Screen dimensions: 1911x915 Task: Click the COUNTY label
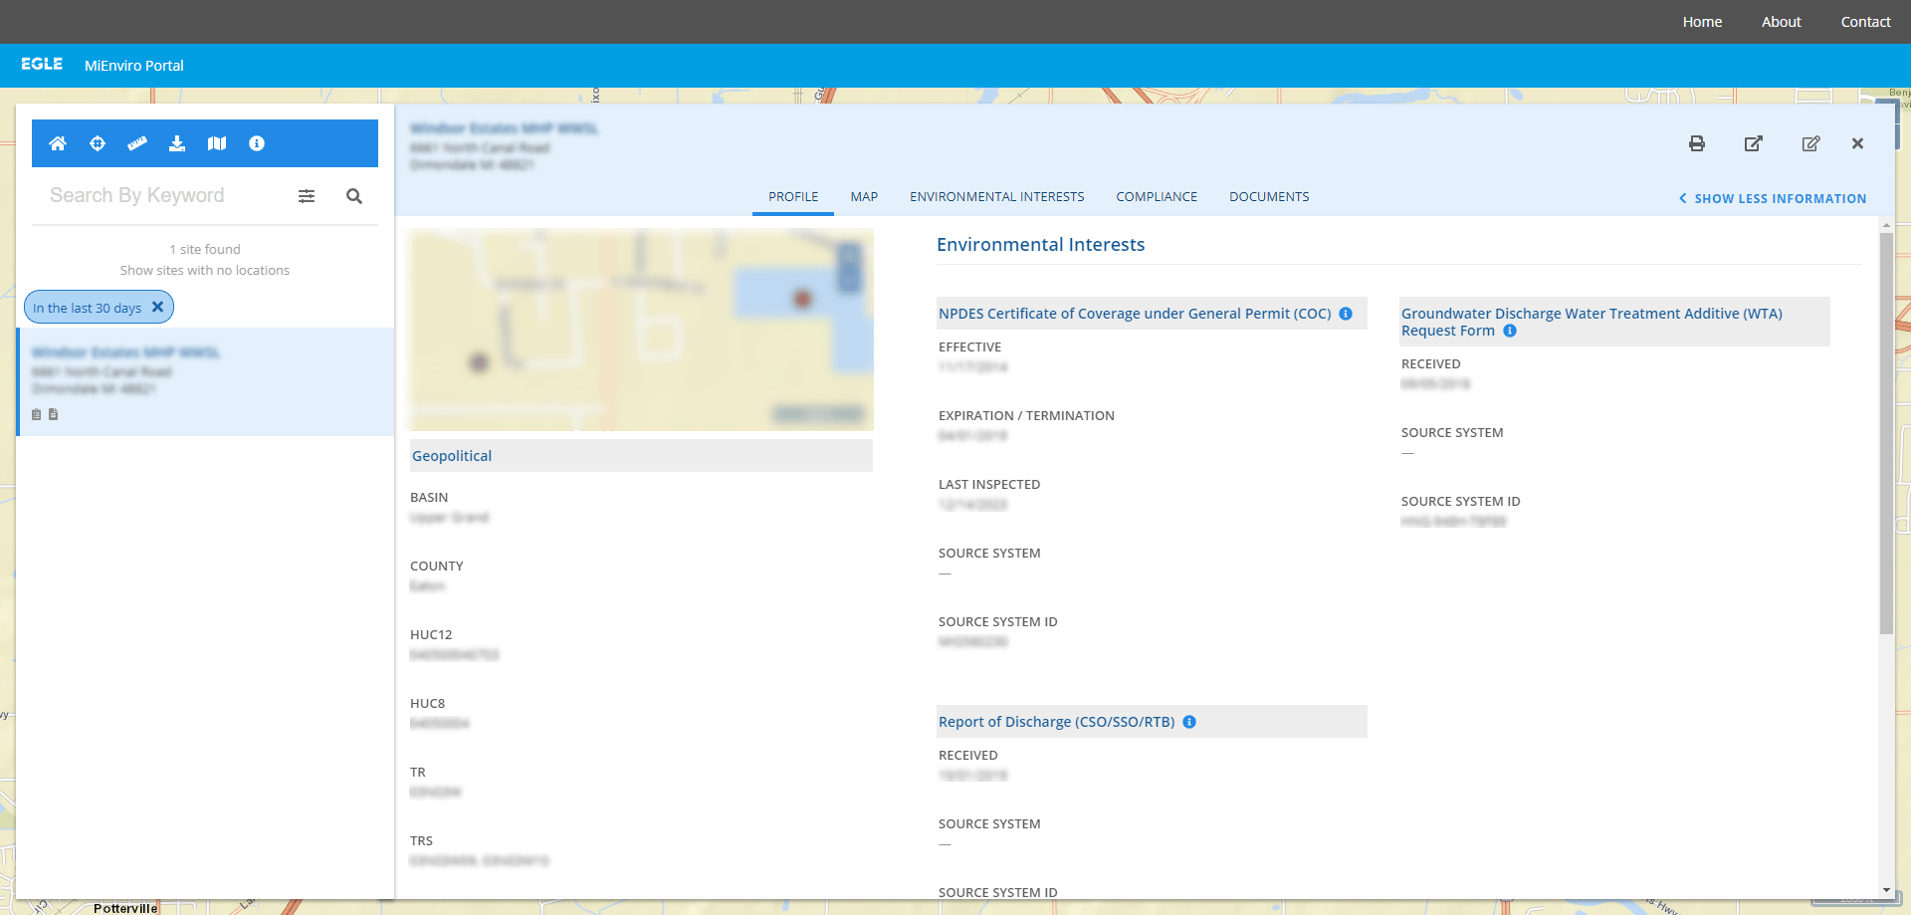tap(437, 567)
